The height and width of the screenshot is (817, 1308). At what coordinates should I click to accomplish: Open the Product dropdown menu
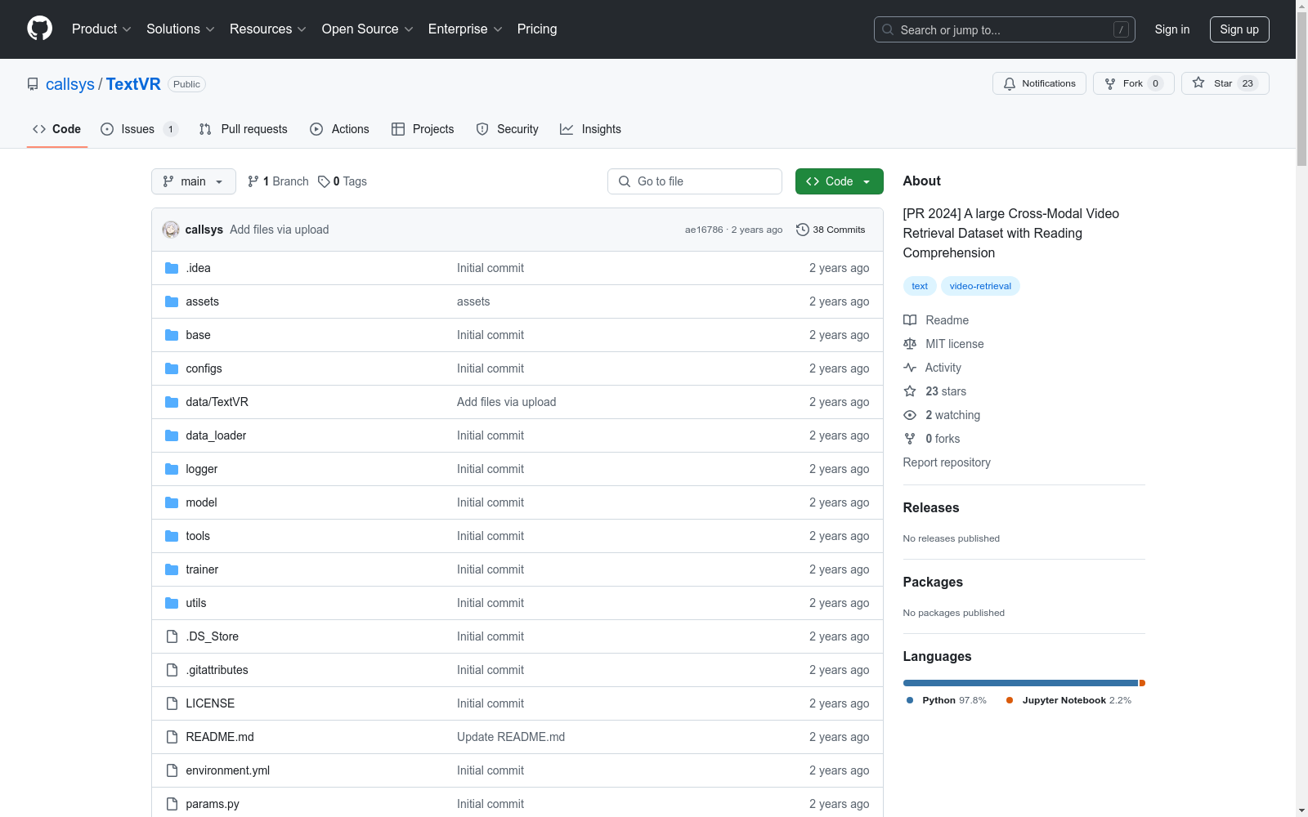[x=101, y=29]
